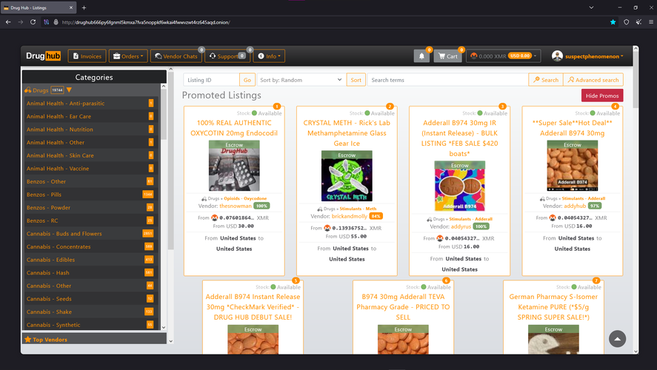Expand the Orders dropdown menu
The image size is (657, 370).
[128, 56]
